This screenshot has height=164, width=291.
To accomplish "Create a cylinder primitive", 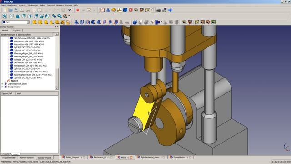I will tap(40, 22).
